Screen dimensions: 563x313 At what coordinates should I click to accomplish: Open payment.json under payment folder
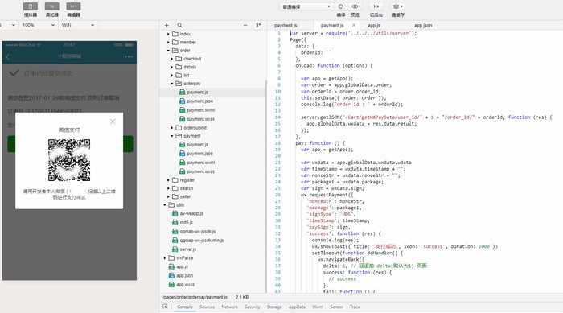pyautogui.click(x=199, y=154)
